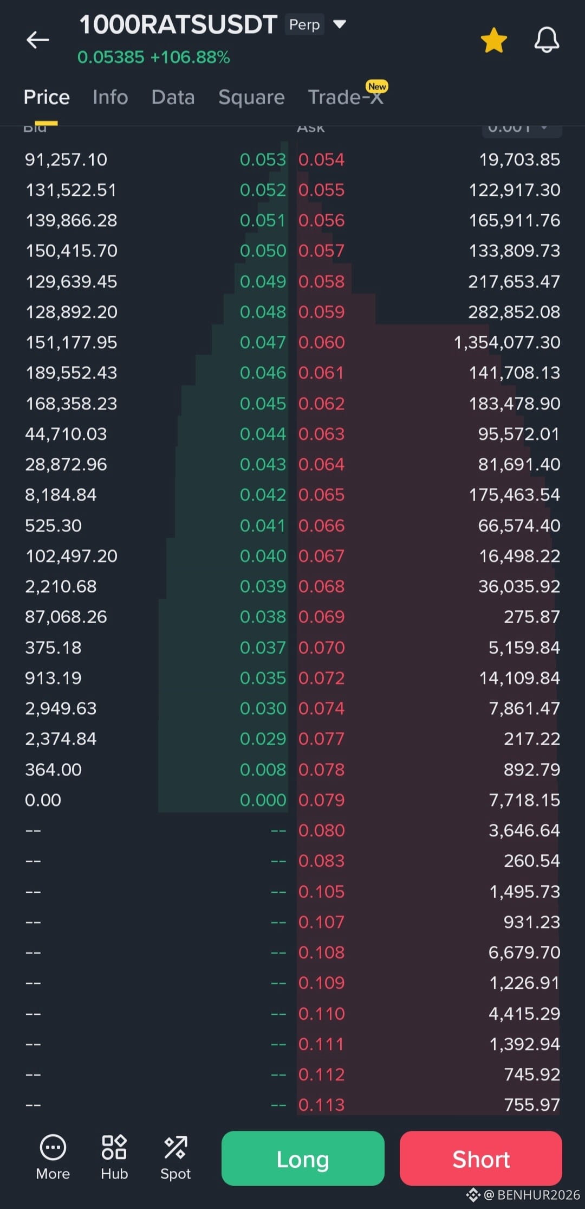Click the red Short button
This screenshot has width=585, height=1209.
(481, 1158)
